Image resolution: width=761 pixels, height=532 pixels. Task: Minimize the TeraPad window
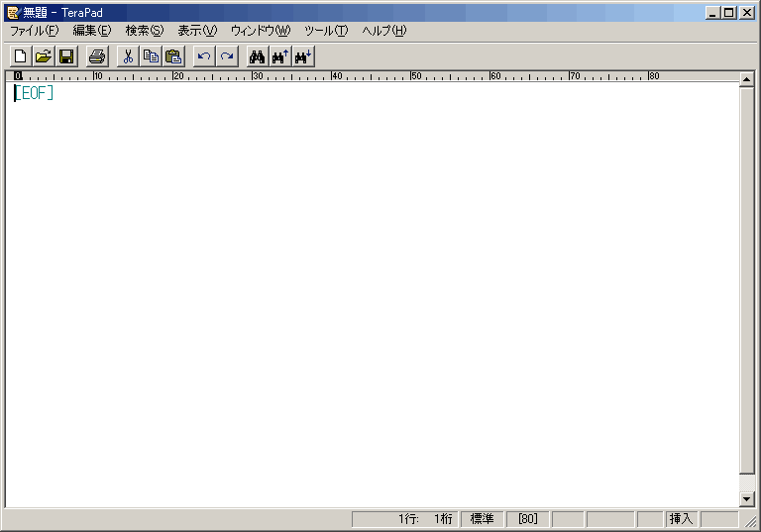712,13
